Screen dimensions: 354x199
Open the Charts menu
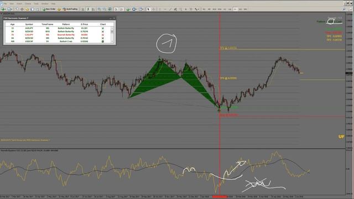point(28,4)
